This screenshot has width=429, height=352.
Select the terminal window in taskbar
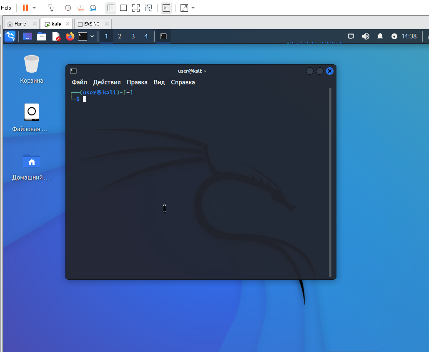163,36
